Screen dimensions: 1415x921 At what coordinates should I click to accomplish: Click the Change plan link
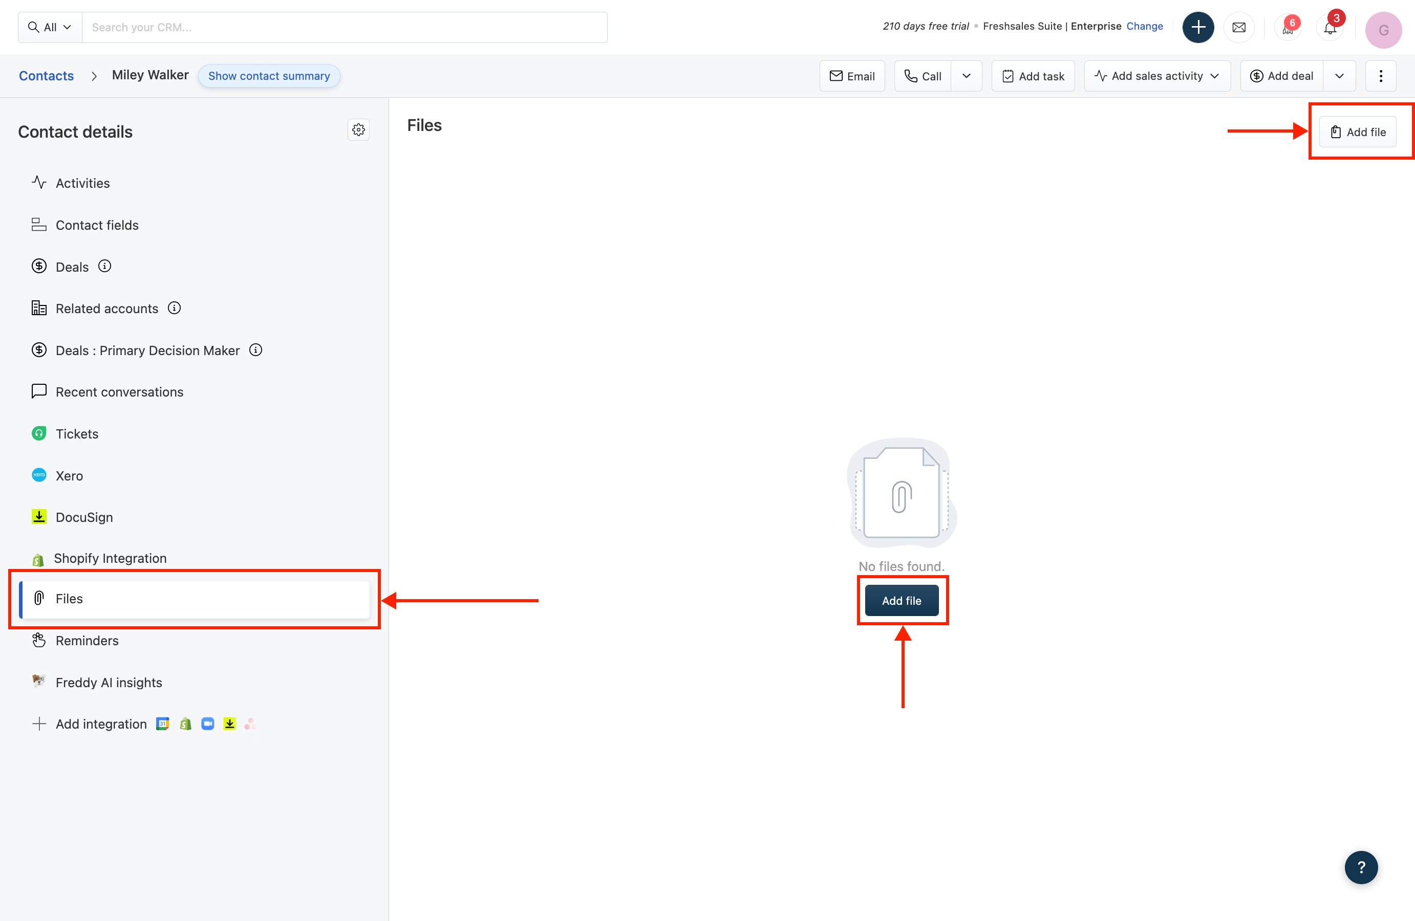coord(1145,26)
